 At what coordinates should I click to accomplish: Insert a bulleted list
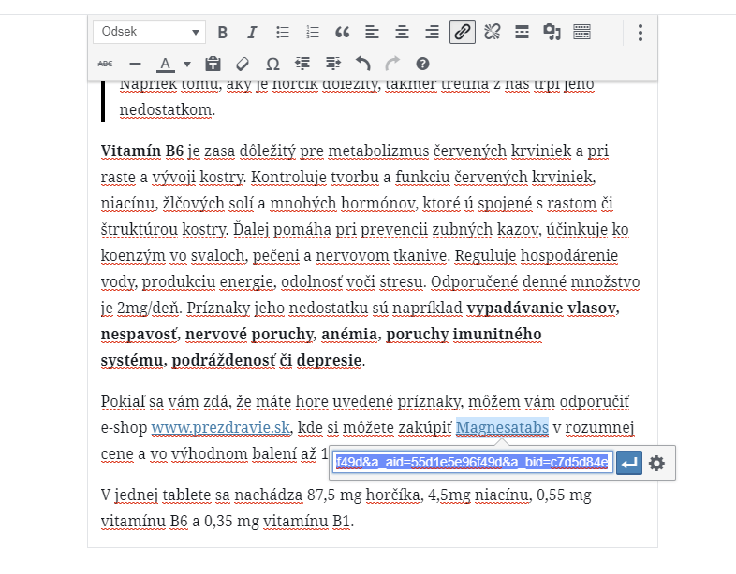point(283,33)
